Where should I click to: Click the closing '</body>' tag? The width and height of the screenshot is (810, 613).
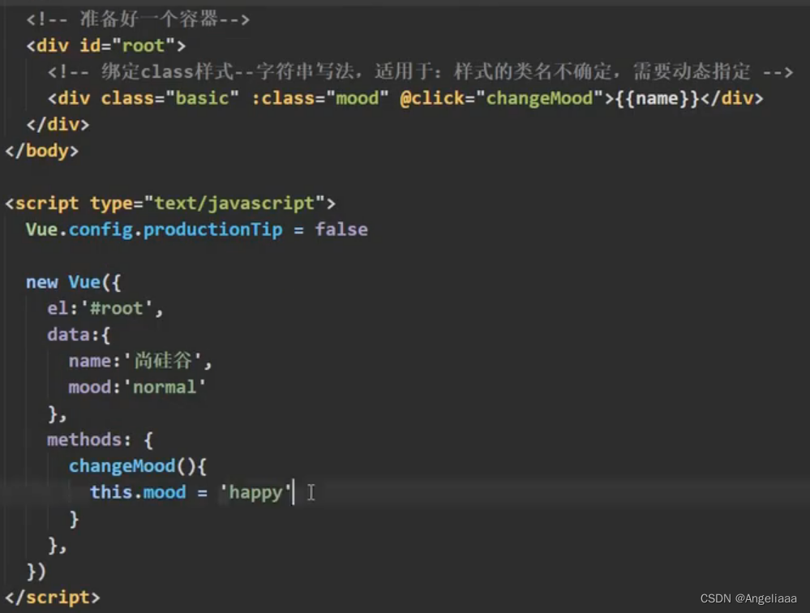[42, 151]
